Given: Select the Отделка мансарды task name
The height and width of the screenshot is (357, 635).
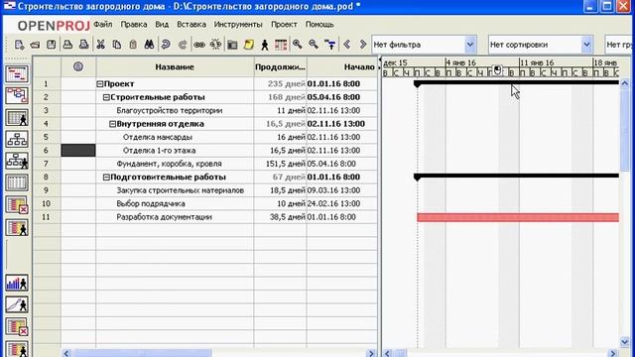Looking at the screenshot, I should pos(158,137).
